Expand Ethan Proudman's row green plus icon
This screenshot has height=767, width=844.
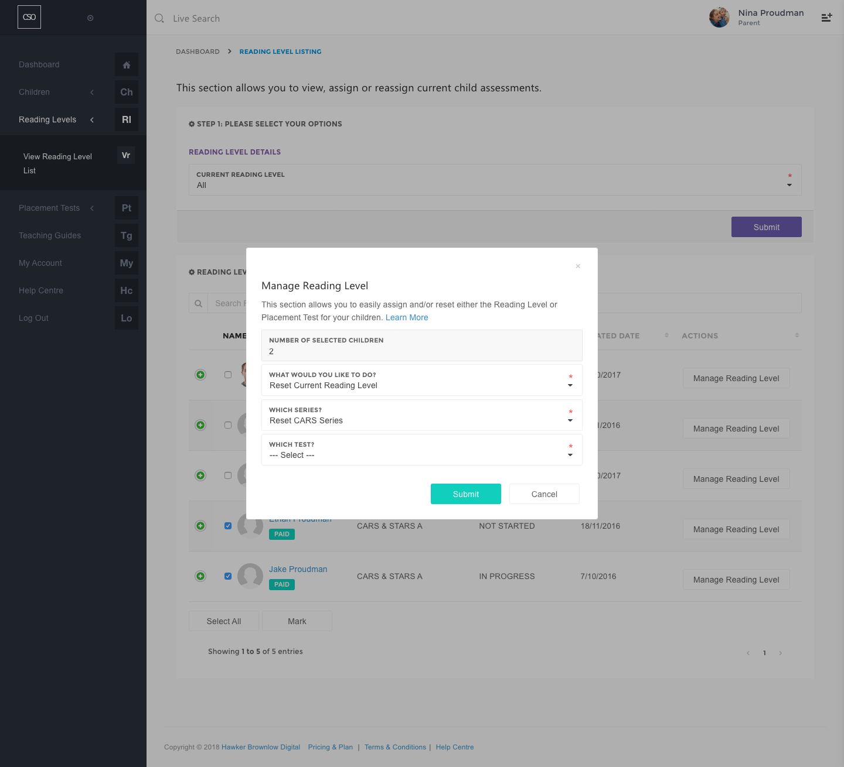pyautogui.click(x=200, y=526)
